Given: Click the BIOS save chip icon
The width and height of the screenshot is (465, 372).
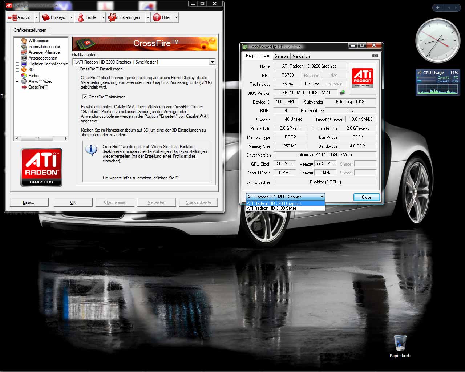Looking at the screenshot, I should (x=342, y=93).
